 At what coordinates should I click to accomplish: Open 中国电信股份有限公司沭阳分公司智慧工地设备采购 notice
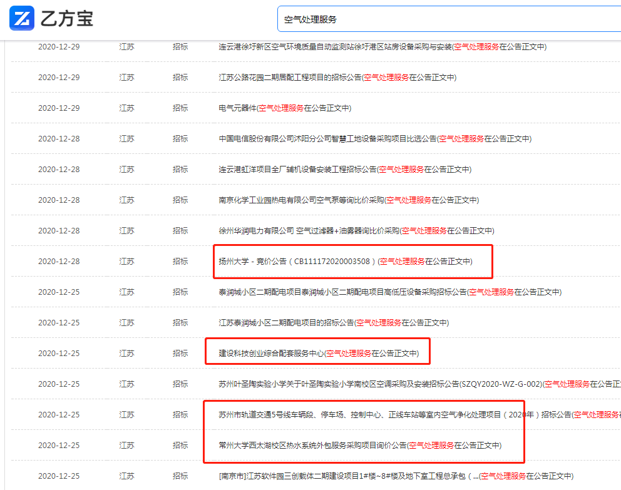[x=375, y=138]
